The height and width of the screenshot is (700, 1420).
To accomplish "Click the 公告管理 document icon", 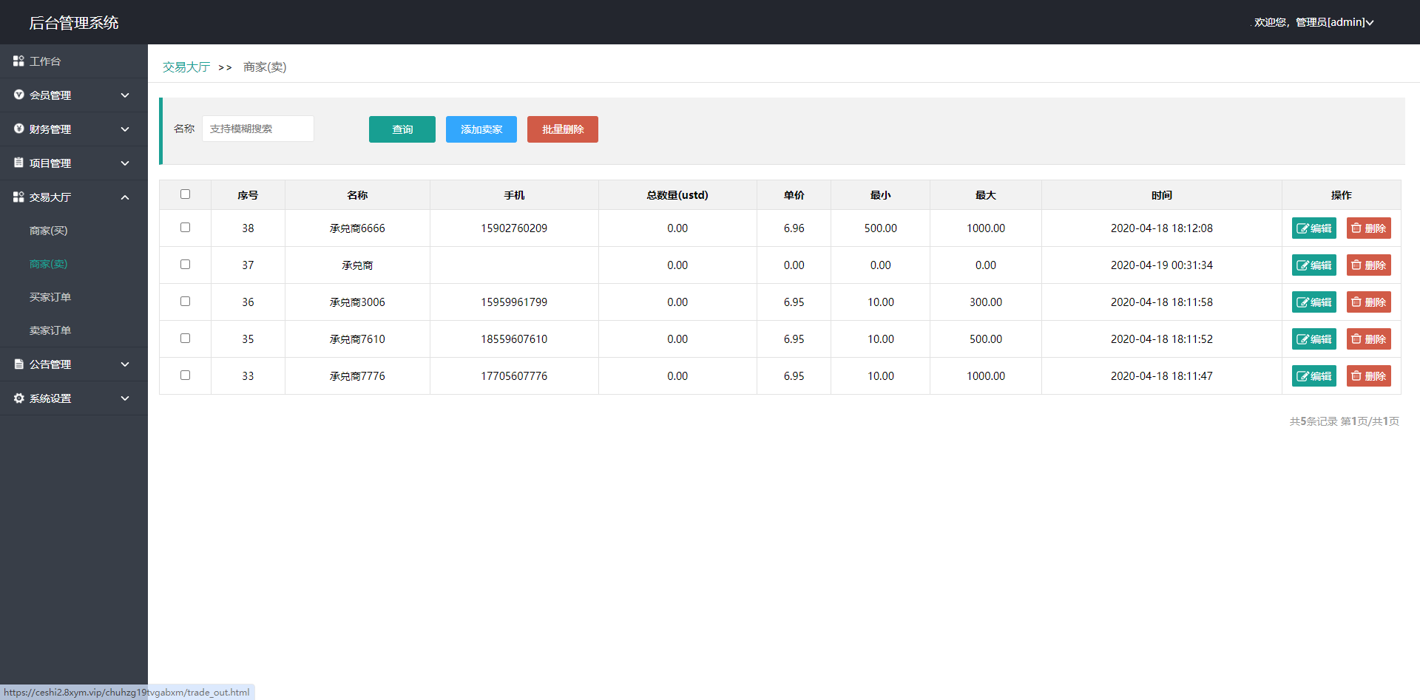I will (x=18, y=364).
